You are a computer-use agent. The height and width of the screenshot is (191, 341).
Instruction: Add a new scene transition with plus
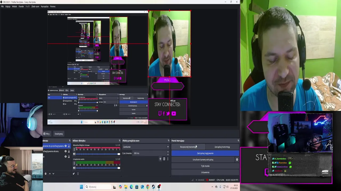[160, 159]
